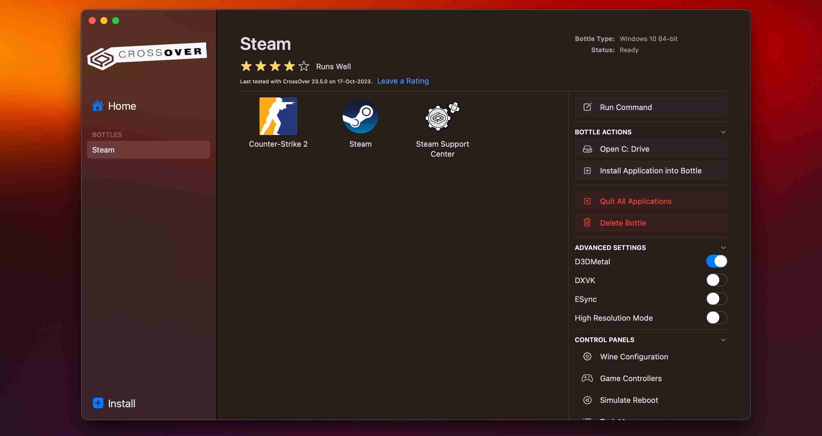The height and width of the screenshot is (436, 822).
Task: Click the CONTROL PANELS heading
Action: click(604, 340)
